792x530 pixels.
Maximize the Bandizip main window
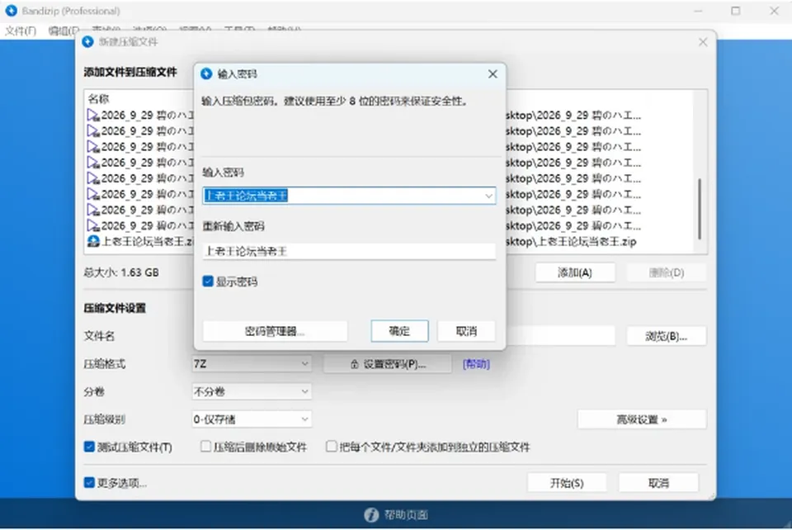[x=735, y=11]
